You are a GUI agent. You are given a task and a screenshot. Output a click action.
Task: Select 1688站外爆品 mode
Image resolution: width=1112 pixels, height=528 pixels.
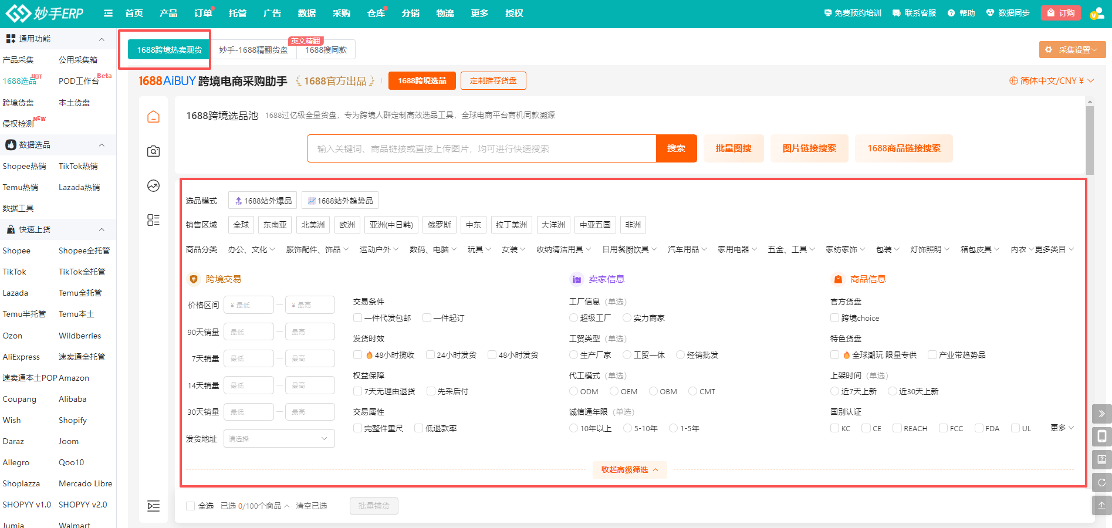pos(263,201)
